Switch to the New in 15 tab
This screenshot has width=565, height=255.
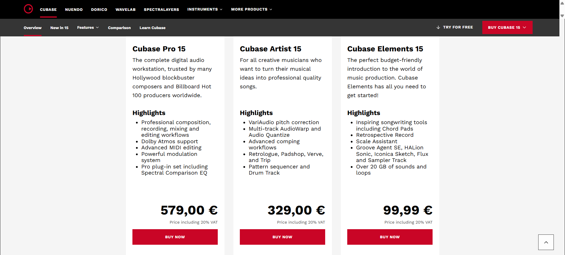59,28
